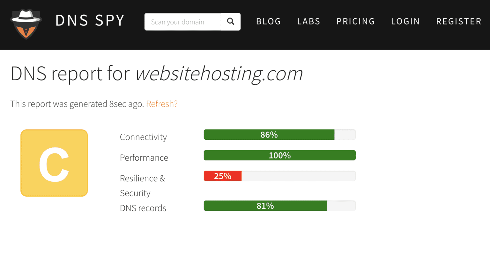The image size is (490, 267).
Task: View the PRICING page
Action: tap(355, 21)
